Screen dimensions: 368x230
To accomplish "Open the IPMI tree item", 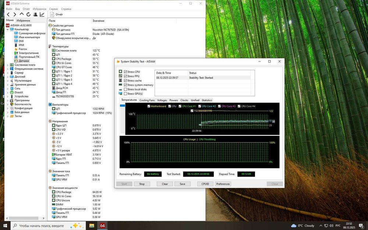I will pos(21,45).
